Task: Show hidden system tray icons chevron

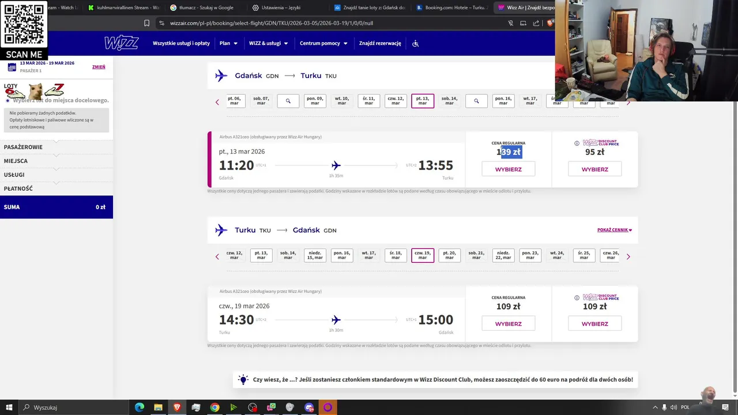Action: coord(655,408)
